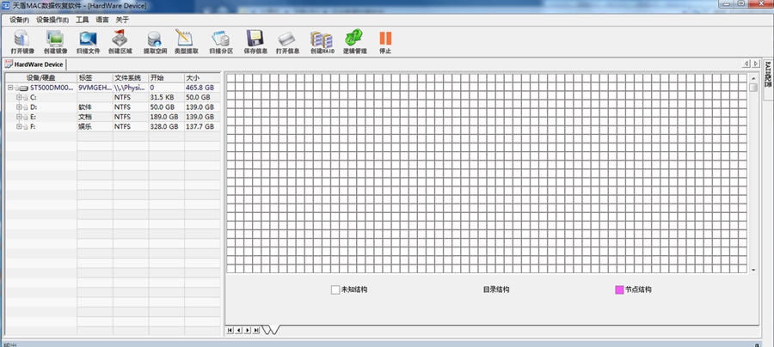Click the title bar application icon
This screenshot has height=347, width=774.
pyautogui.click(x=7, y=5)
